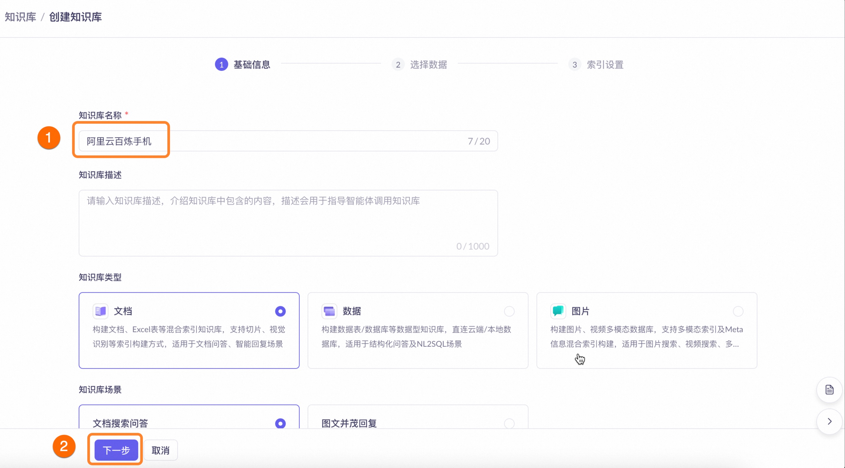Open the floating document icon button

pos(829,390)
